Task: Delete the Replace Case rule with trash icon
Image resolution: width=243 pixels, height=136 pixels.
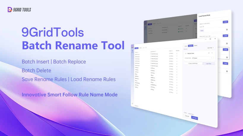Action: tap(209, 53)
